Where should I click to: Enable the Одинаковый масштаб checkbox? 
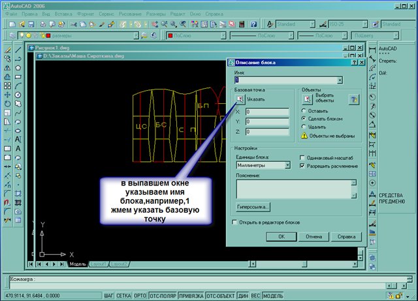pyautogui.click(x=302, y=158)
